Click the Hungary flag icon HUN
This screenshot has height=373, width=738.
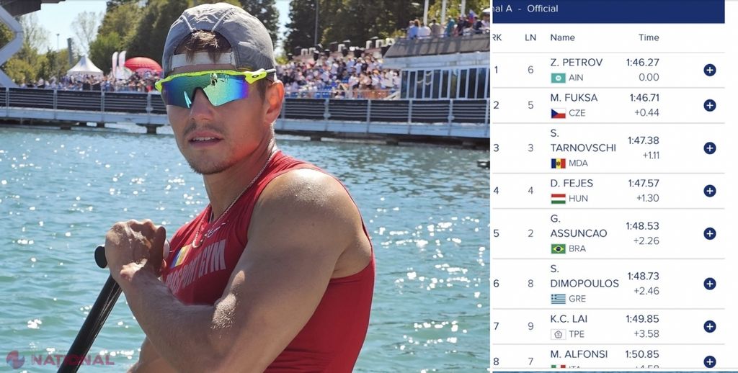(x=559, y=199)
